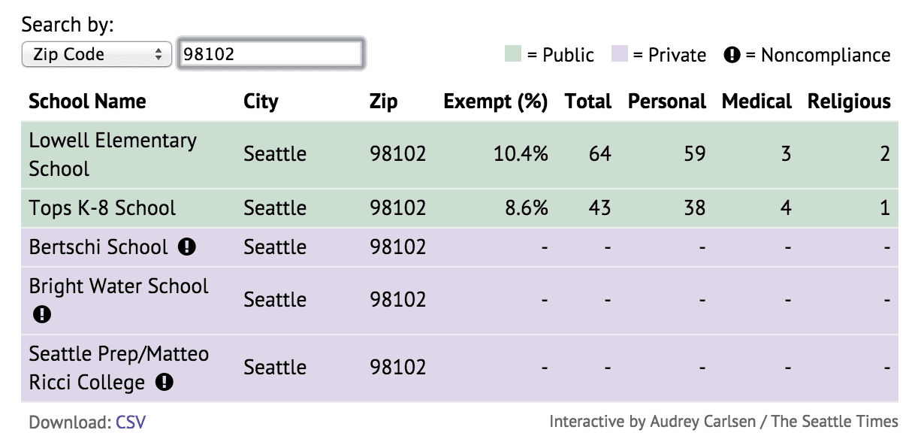Click noncompliance icon beside Bertschi School
This screenshot has width=924, height=442.
coord(187,247)
